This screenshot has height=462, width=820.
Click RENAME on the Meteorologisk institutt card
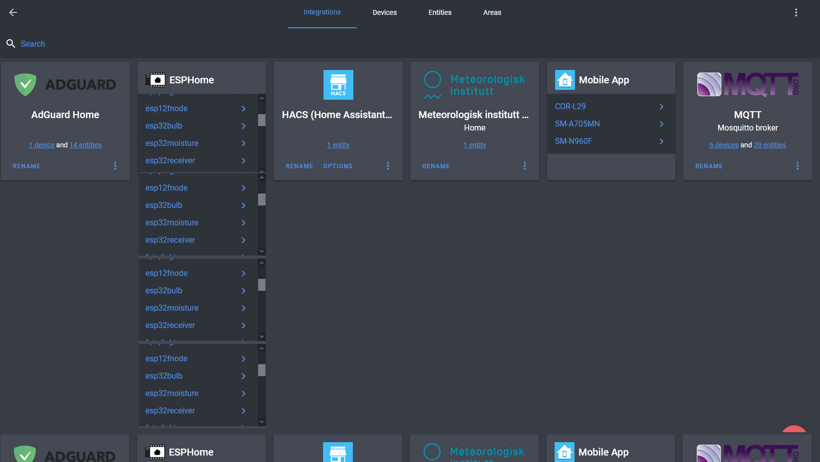point(436,166)
